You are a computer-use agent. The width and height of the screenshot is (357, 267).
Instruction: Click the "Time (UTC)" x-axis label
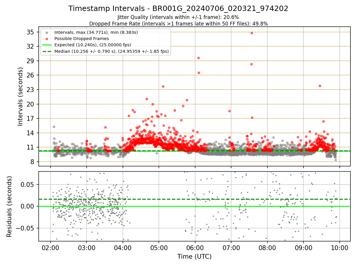click(x=194, y=257)
